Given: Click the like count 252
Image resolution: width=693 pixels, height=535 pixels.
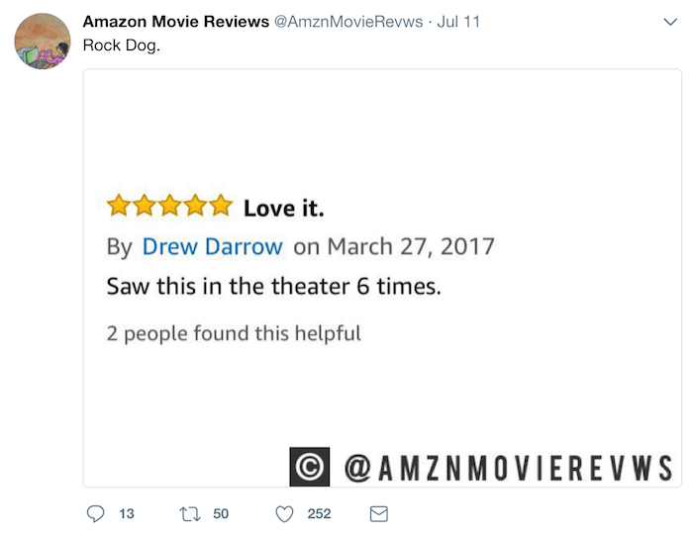Looking at the screenshot, I should pyautogui.click(x=319, y=514).
